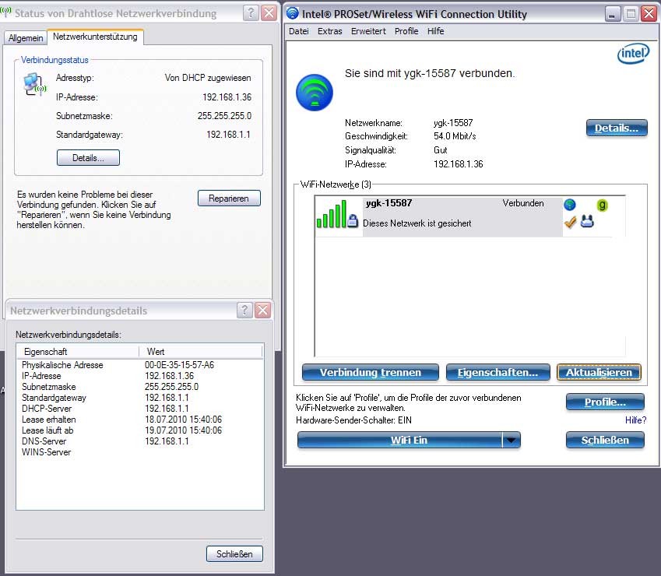Click the padlock security icon beside ygk-15587
The image size is (661, 576).
352,223
